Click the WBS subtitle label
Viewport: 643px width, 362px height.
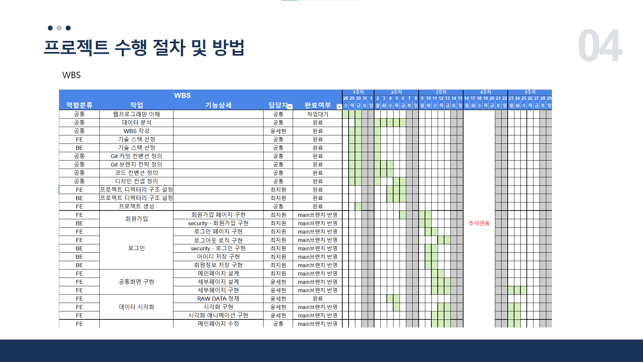(x=71, y=75)
